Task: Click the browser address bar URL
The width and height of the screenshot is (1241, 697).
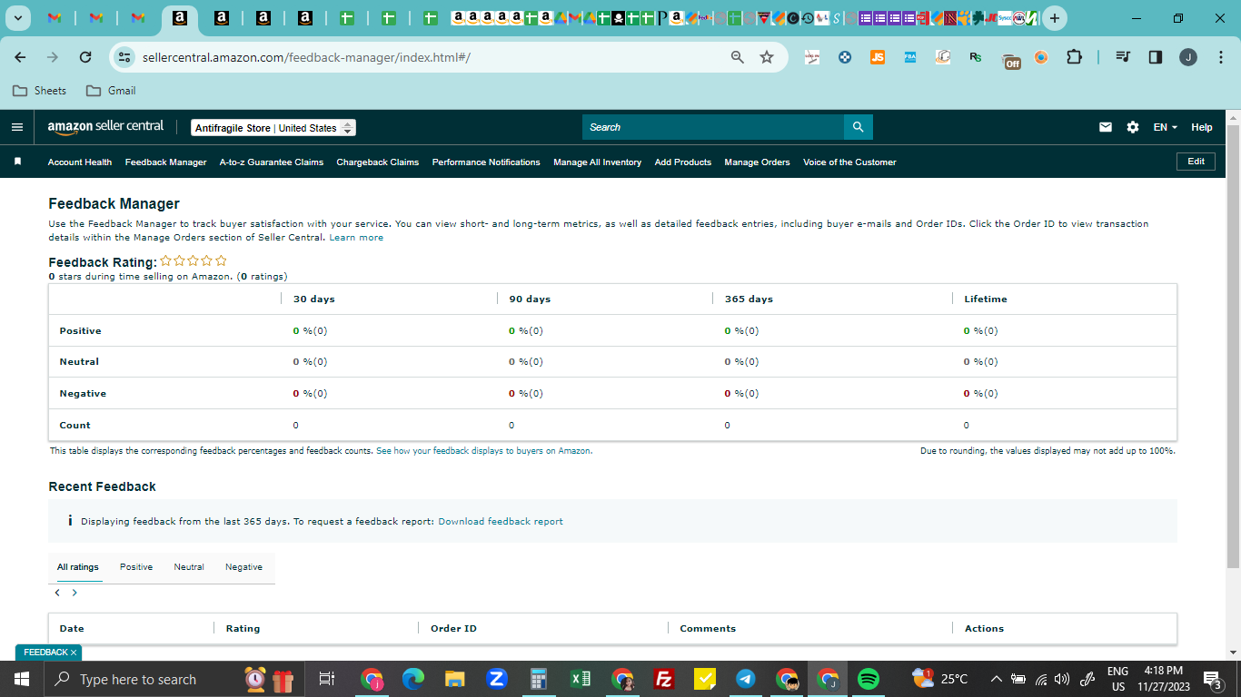Action: pyautogui.click(x=306, y=57)
